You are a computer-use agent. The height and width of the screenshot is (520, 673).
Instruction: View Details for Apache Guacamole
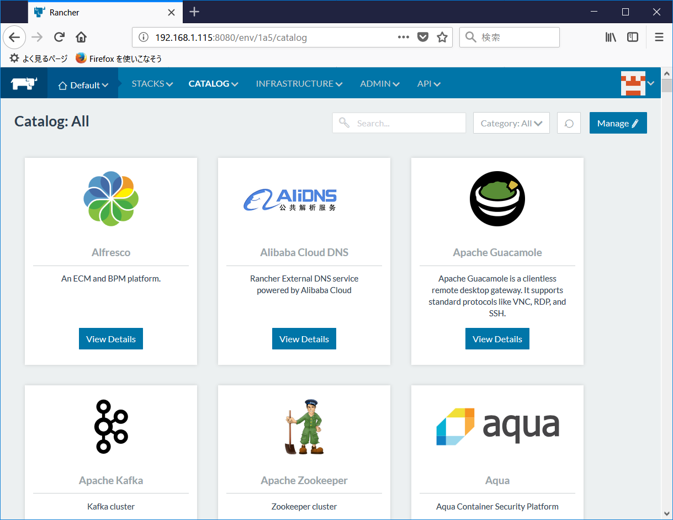click(497, 339)
